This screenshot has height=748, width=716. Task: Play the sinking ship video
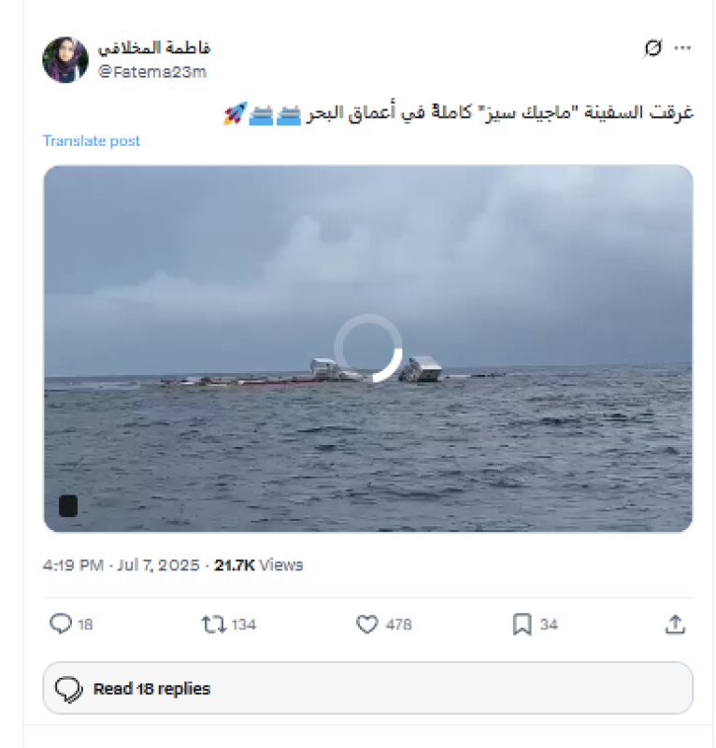[x=367, y=348]
